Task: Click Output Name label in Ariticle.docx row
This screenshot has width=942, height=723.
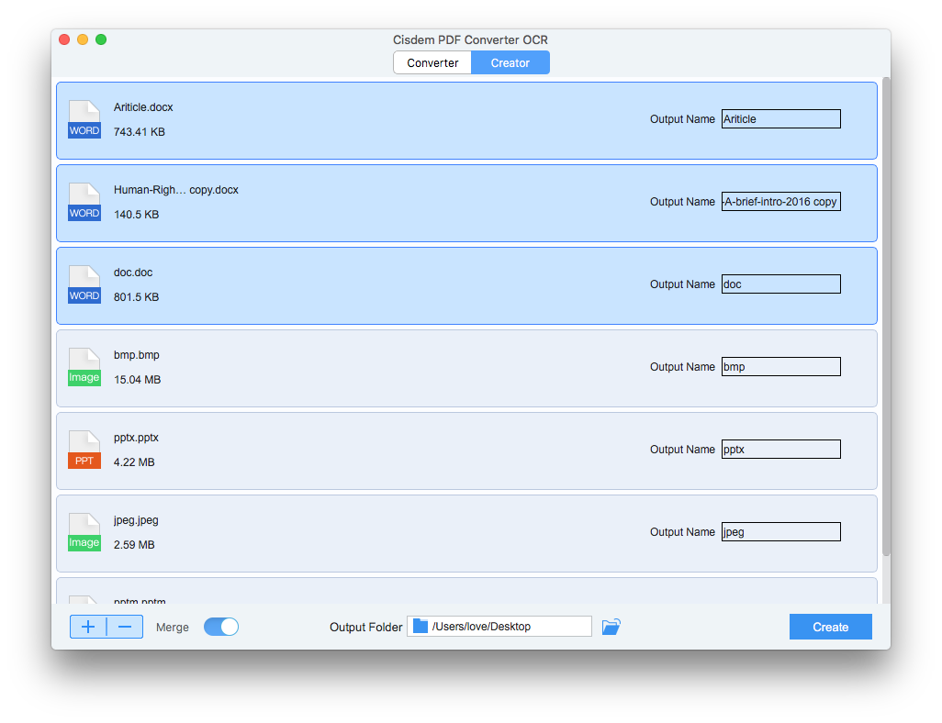Action: pos(682,119)
